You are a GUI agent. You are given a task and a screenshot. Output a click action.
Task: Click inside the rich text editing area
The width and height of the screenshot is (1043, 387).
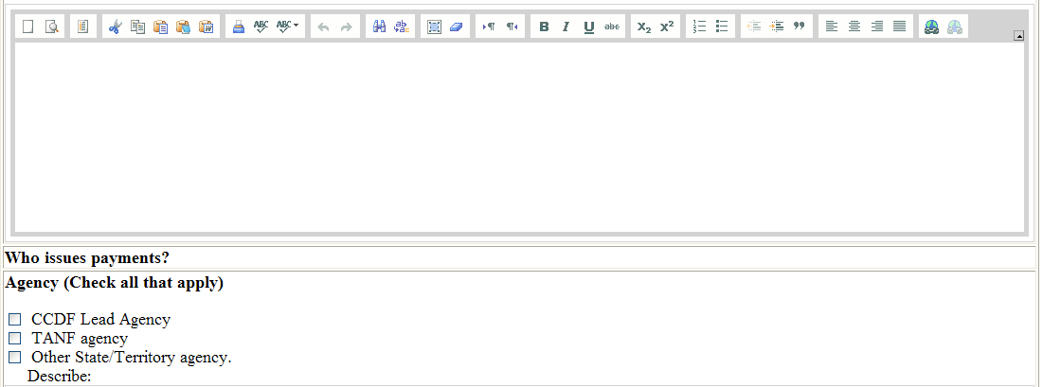coord(519,137)
